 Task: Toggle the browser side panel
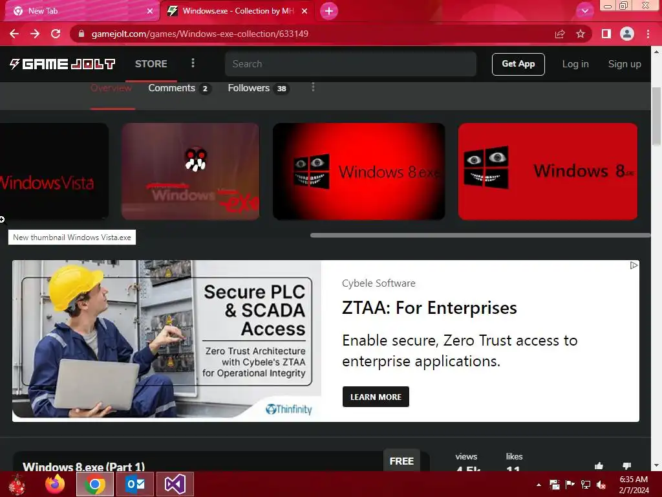pos(606,34)
